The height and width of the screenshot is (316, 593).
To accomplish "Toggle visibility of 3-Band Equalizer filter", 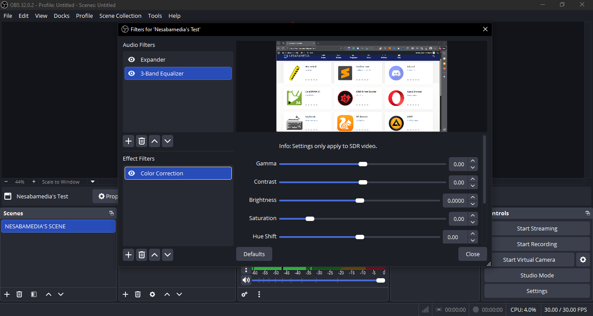I will tap(132, 73).
